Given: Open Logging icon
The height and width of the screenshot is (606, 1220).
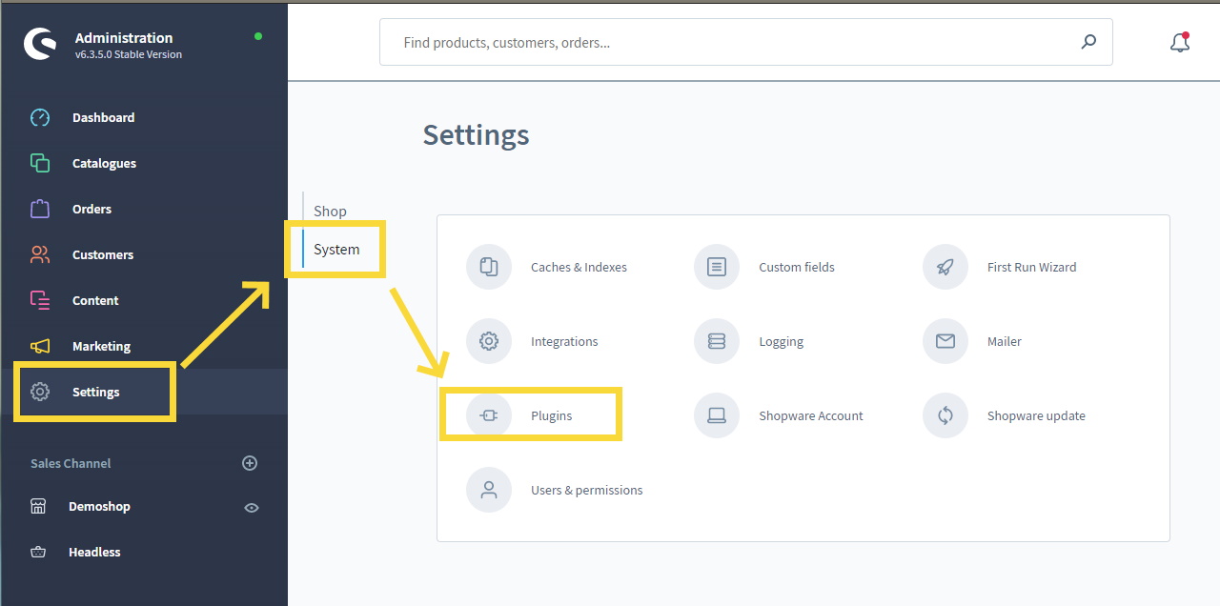Looking at the screenshot, I should [x=717, y=341].
